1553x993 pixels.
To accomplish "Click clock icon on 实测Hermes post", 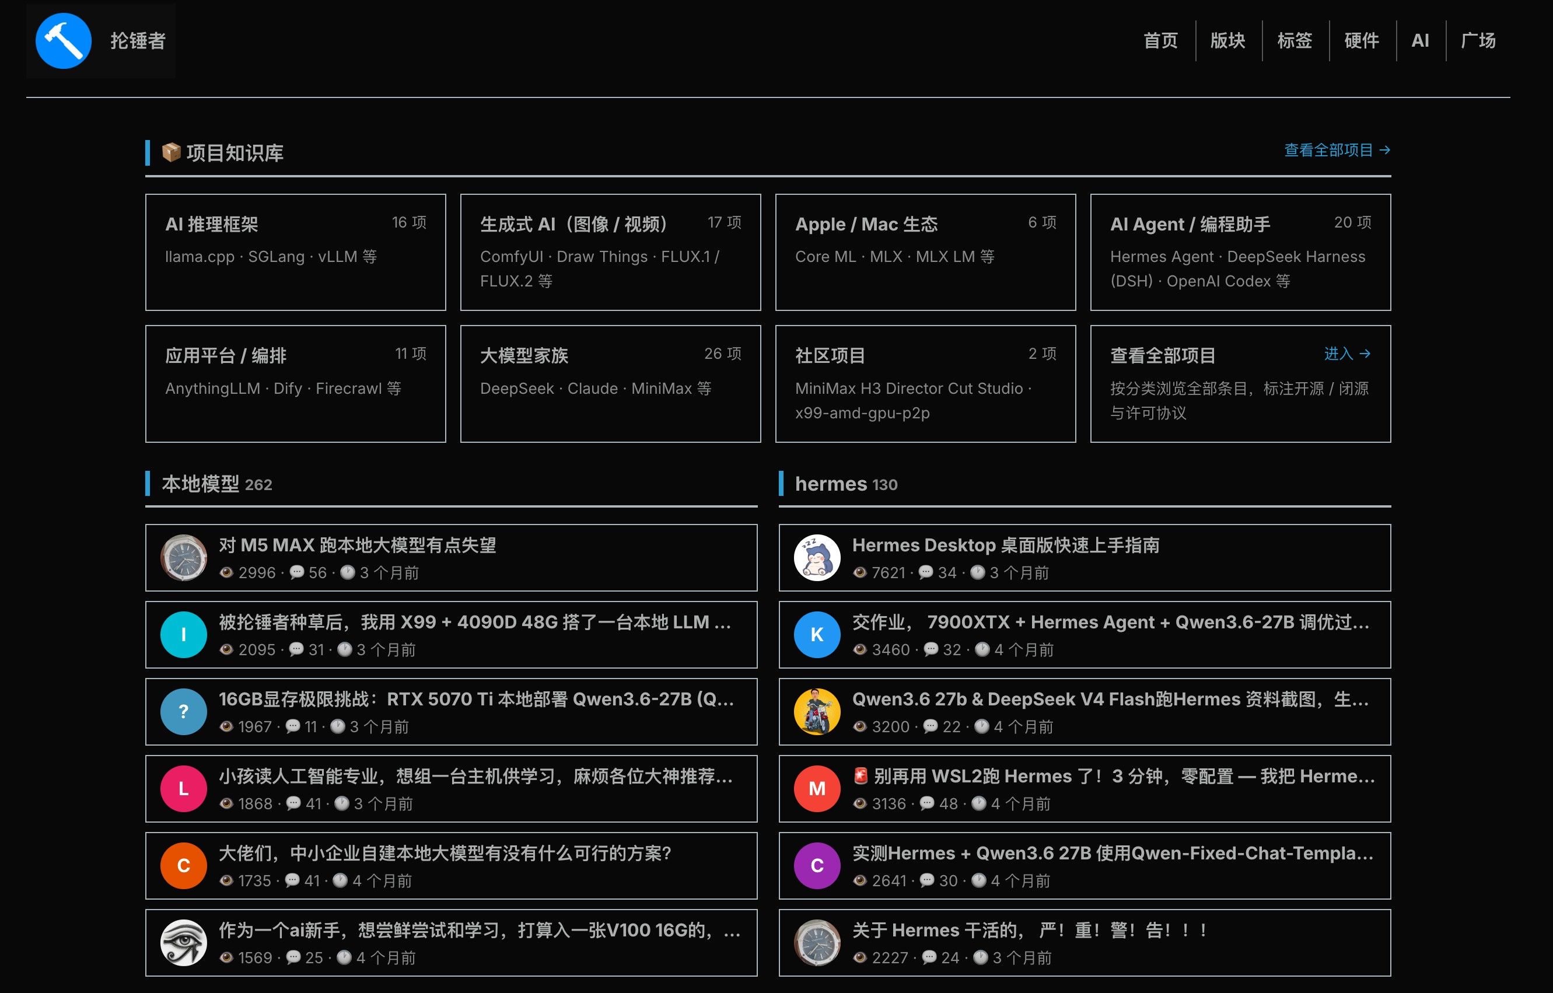I will 979,881.
